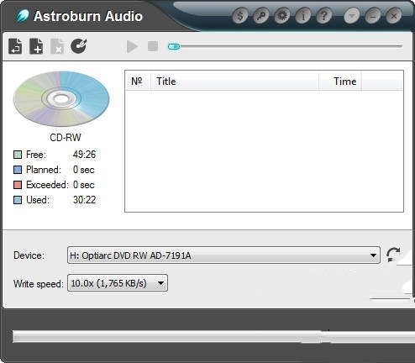This screenshot has height=363, width=415.
Task: Sort tracks by the Title column header
Action: (234, 82)
